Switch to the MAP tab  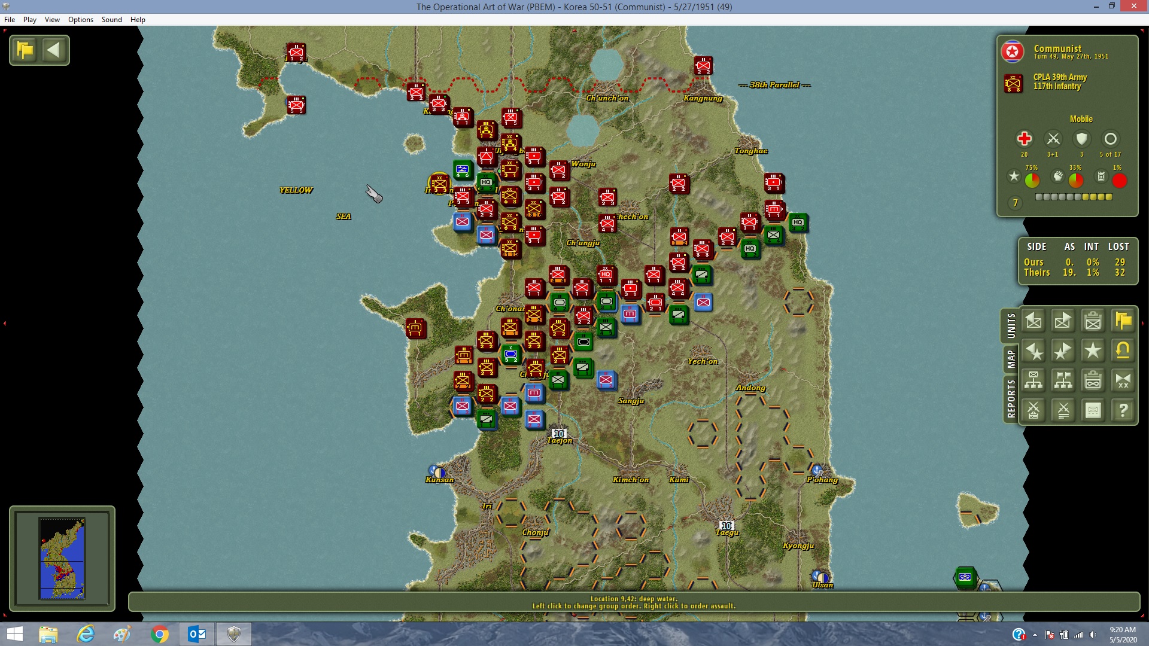pyautogui.click(x=1011, y=359)
